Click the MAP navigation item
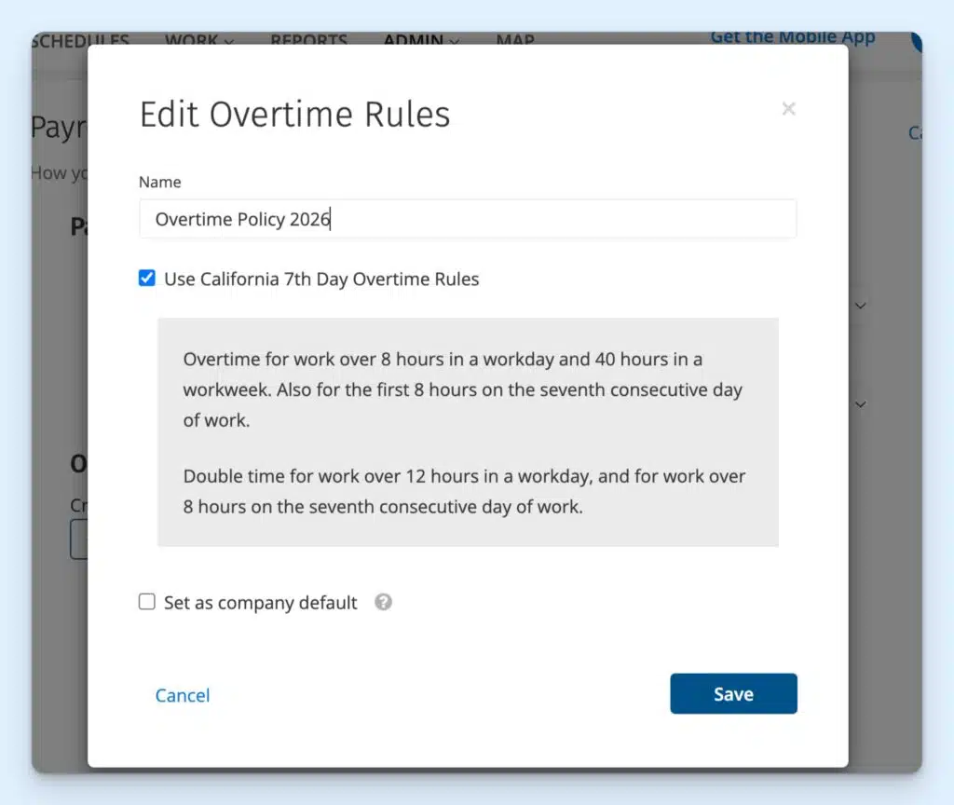 click(514, 41)
